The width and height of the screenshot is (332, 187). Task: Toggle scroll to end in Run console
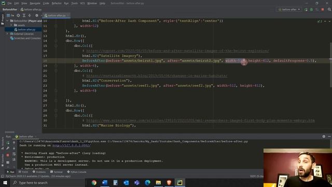(x=14, y=159)
